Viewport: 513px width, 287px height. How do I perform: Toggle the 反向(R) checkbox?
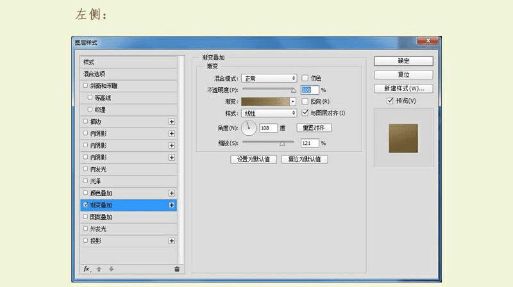point(305,101)
